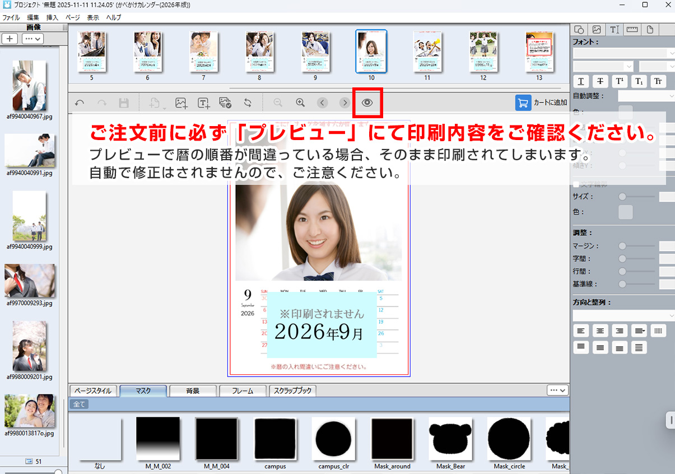The image size is (675, 474).
Task: Select center text alignment button
Action: click(x=600, y=331)
